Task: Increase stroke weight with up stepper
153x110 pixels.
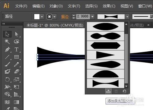Action: pyautogui.click(x=74, y=15)
